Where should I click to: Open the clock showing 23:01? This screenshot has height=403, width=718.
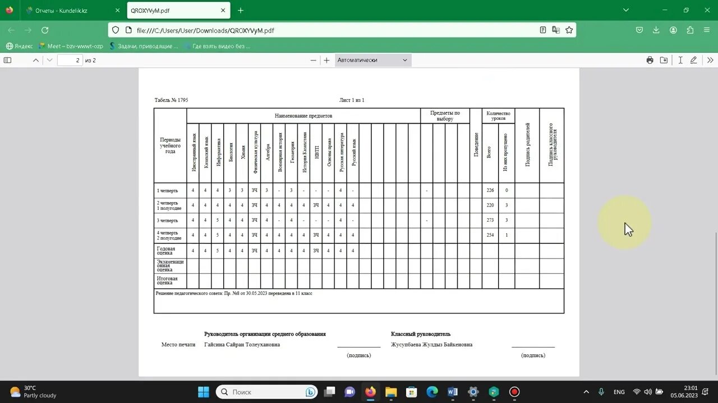tap(684, 392)
